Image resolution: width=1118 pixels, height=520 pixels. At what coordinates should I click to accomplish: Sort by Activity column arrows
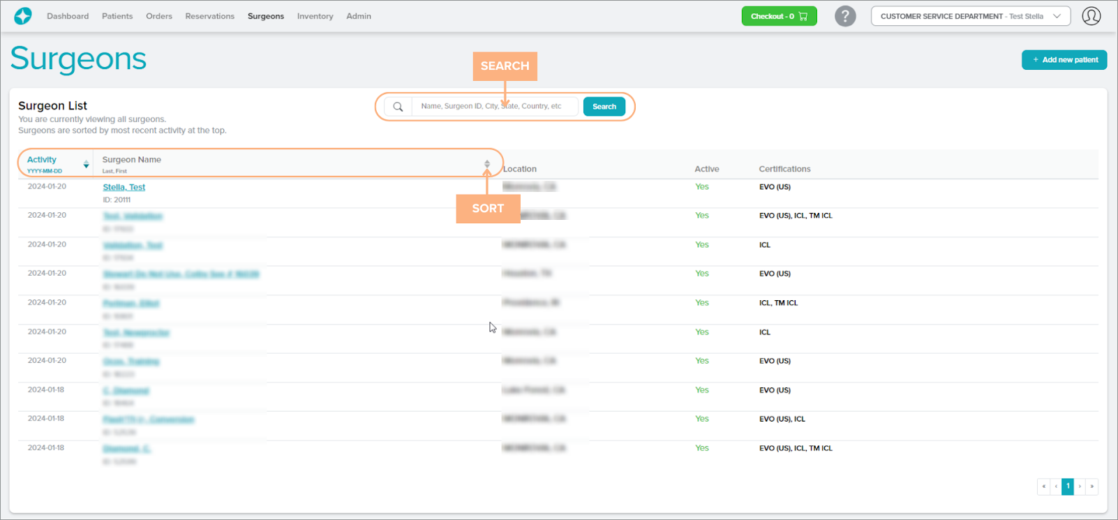pos(86,165)
